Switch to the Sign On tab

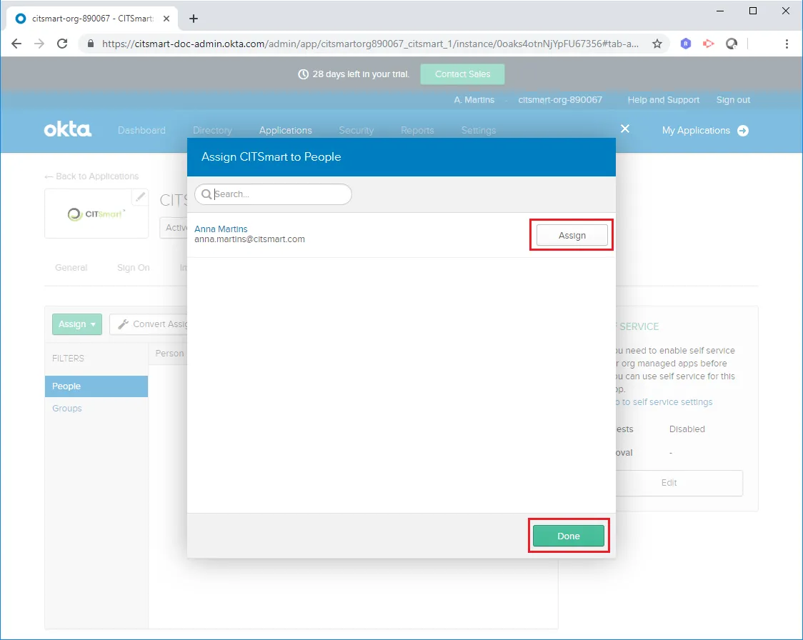pos(133,268)
